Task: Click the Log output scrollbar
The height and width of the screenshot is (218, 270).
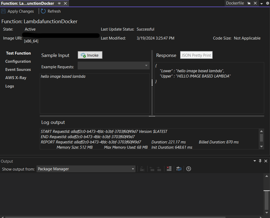Action: (x=261, y=137)
